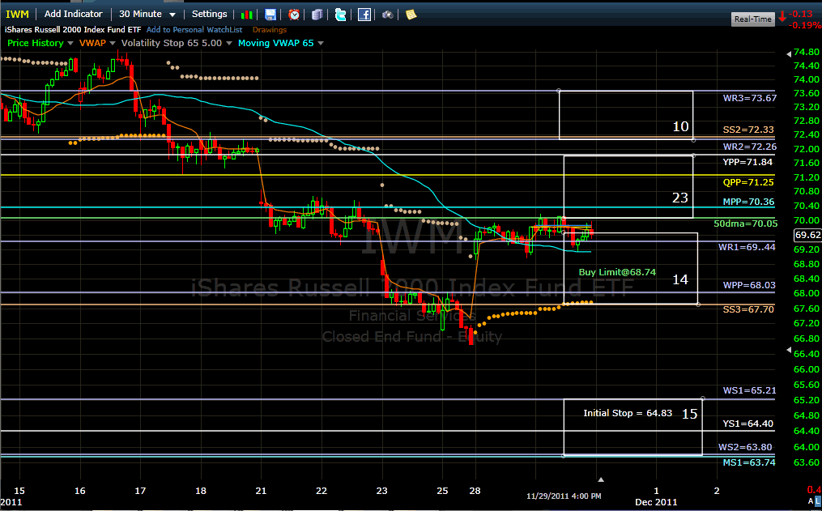This screenshot has width=822, height=511.
Task: Click the WR2=72.26 level label
Action: click(750, 147)
